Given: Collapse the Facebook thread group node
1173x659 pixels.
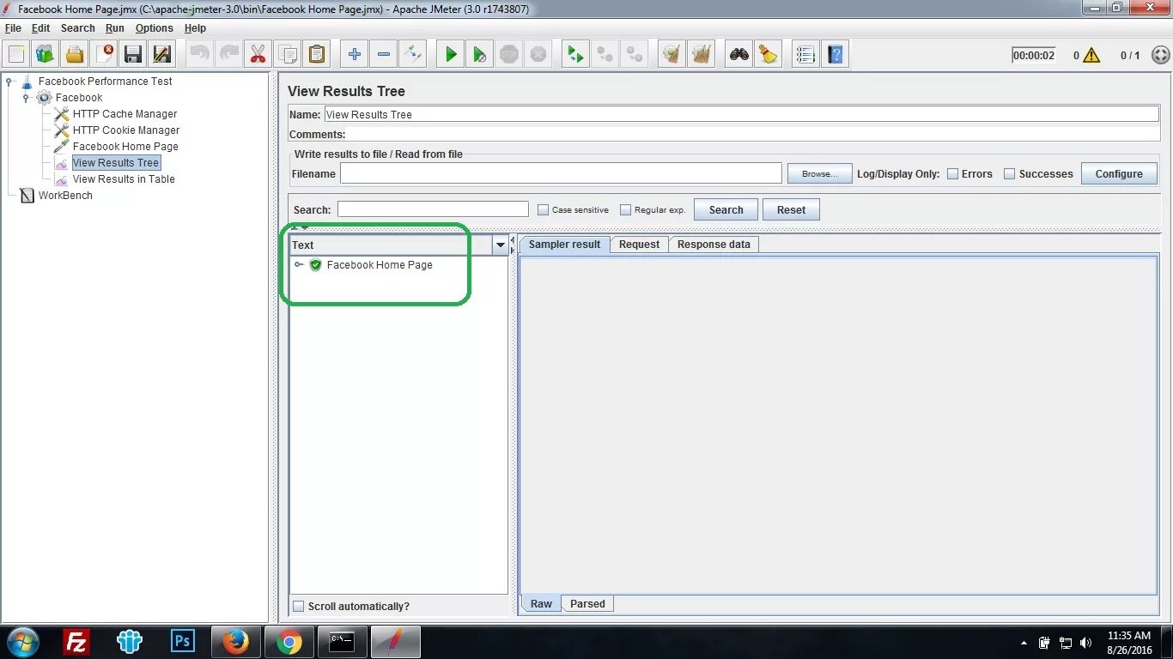Looking at the screenshot, I should click(27, 98).
